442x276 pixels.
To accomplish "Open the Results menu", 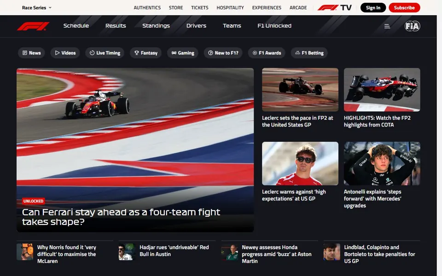I will (x=116, y=26).
